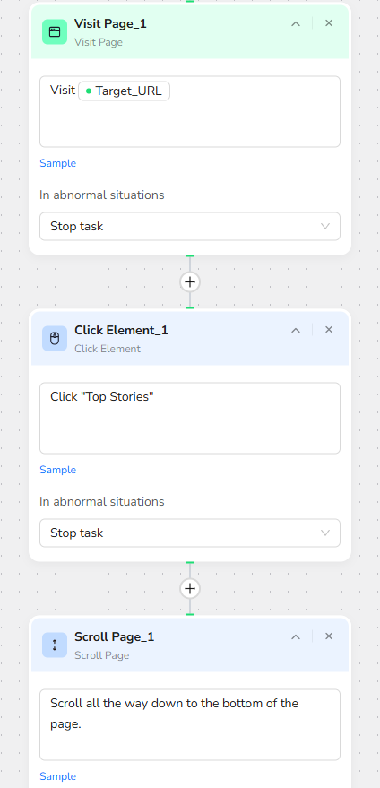
Task: Delete the Click Element_1 node
Action: [x=329, y=330]
